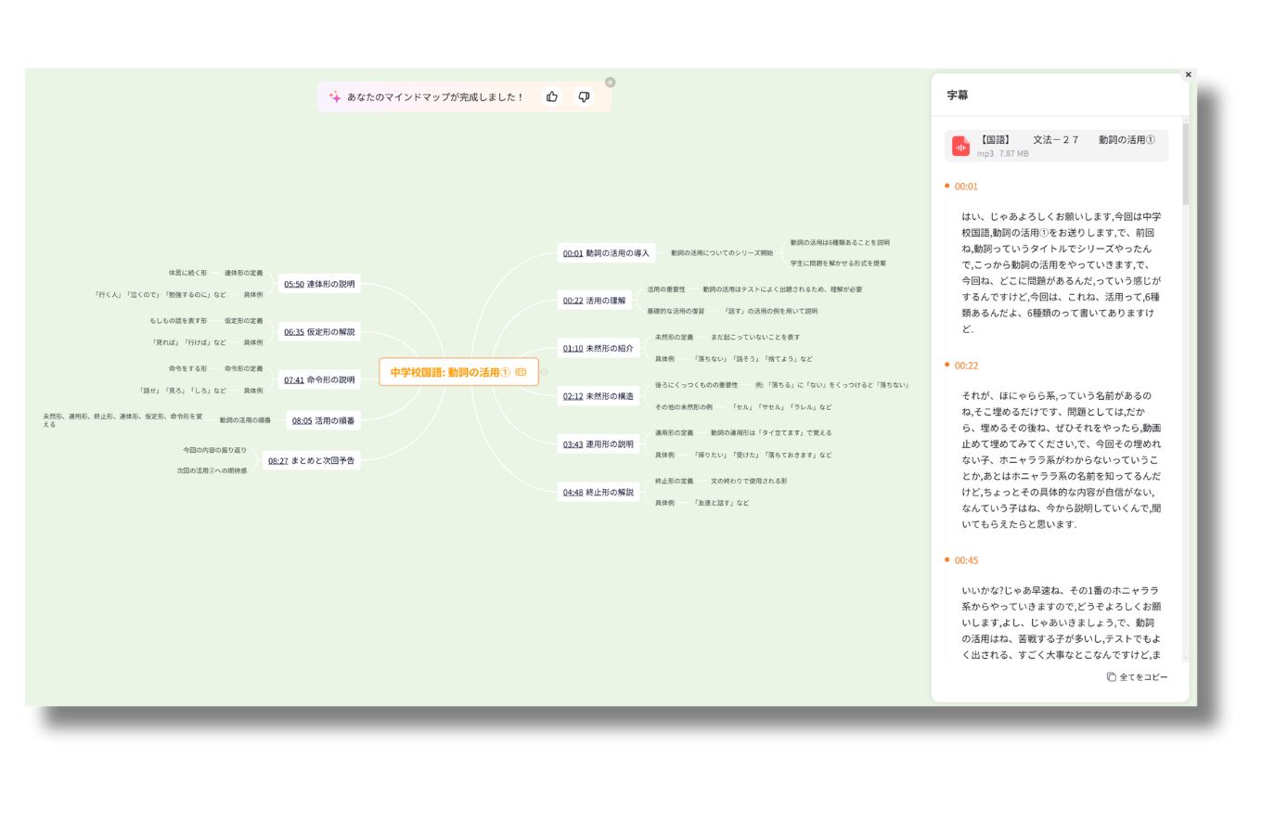Select the 連体形の説明 node label
Viewport: 1262px width, 835px height.
[331, 284]
